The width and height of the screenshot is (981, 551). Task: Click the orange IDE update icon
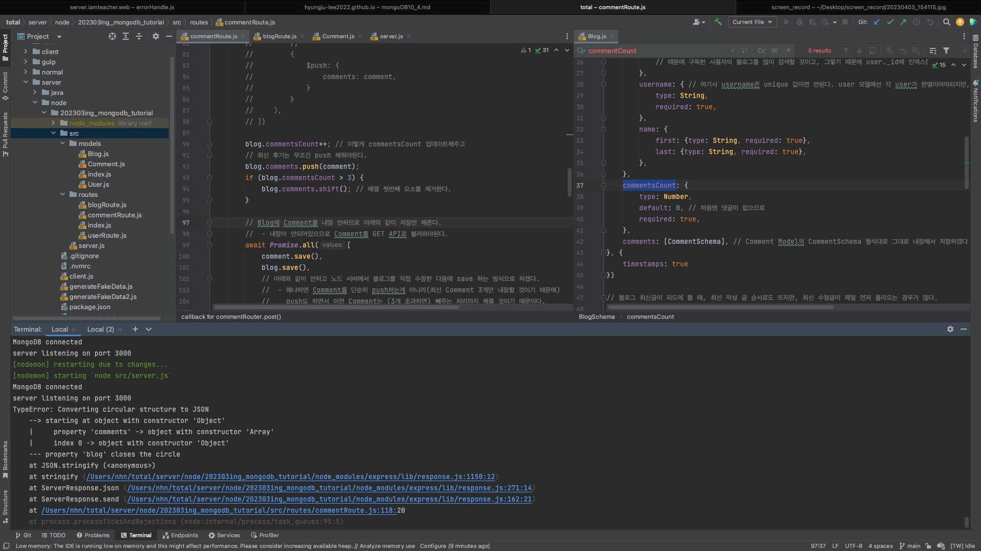(x=960, y=22)
